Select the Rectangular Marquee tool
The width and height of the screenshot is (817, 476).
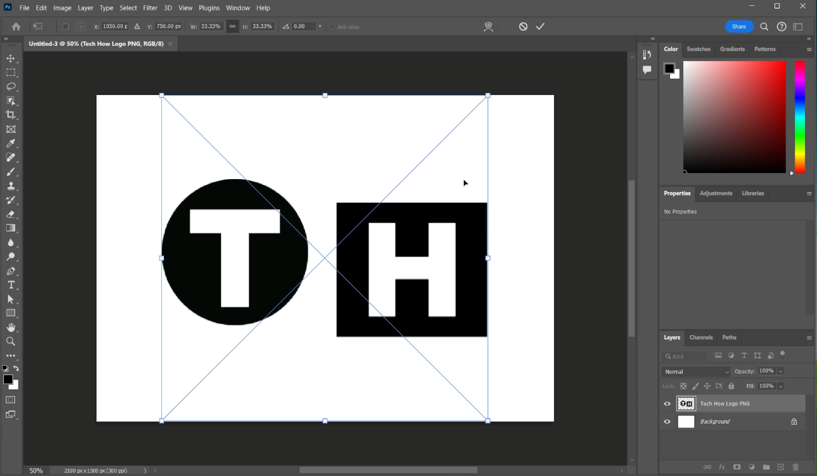[x=10, y=73]
